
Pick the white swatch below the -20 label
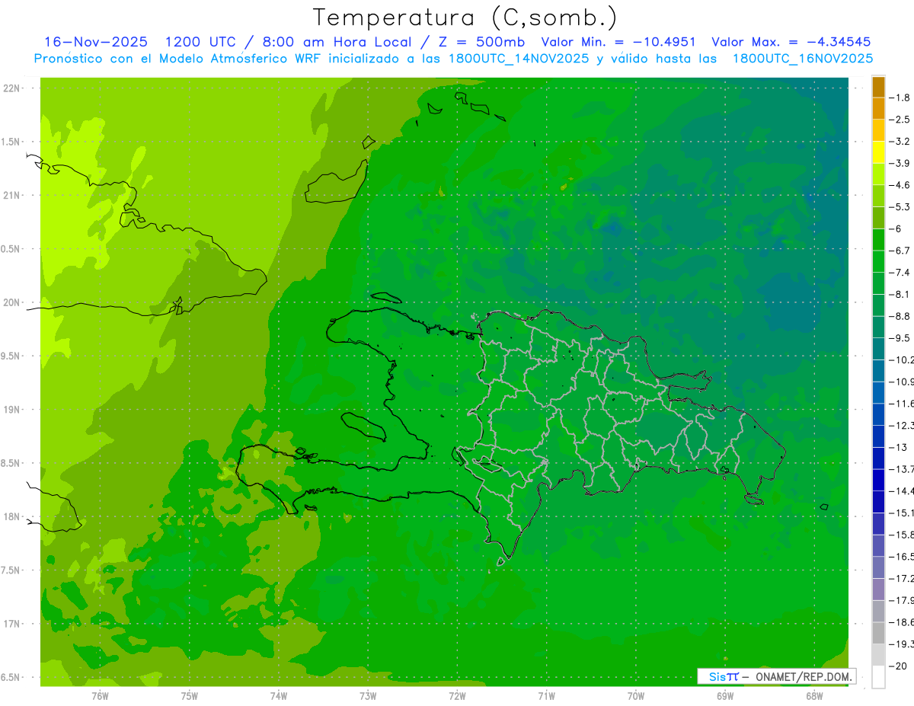tap(878, 677)
